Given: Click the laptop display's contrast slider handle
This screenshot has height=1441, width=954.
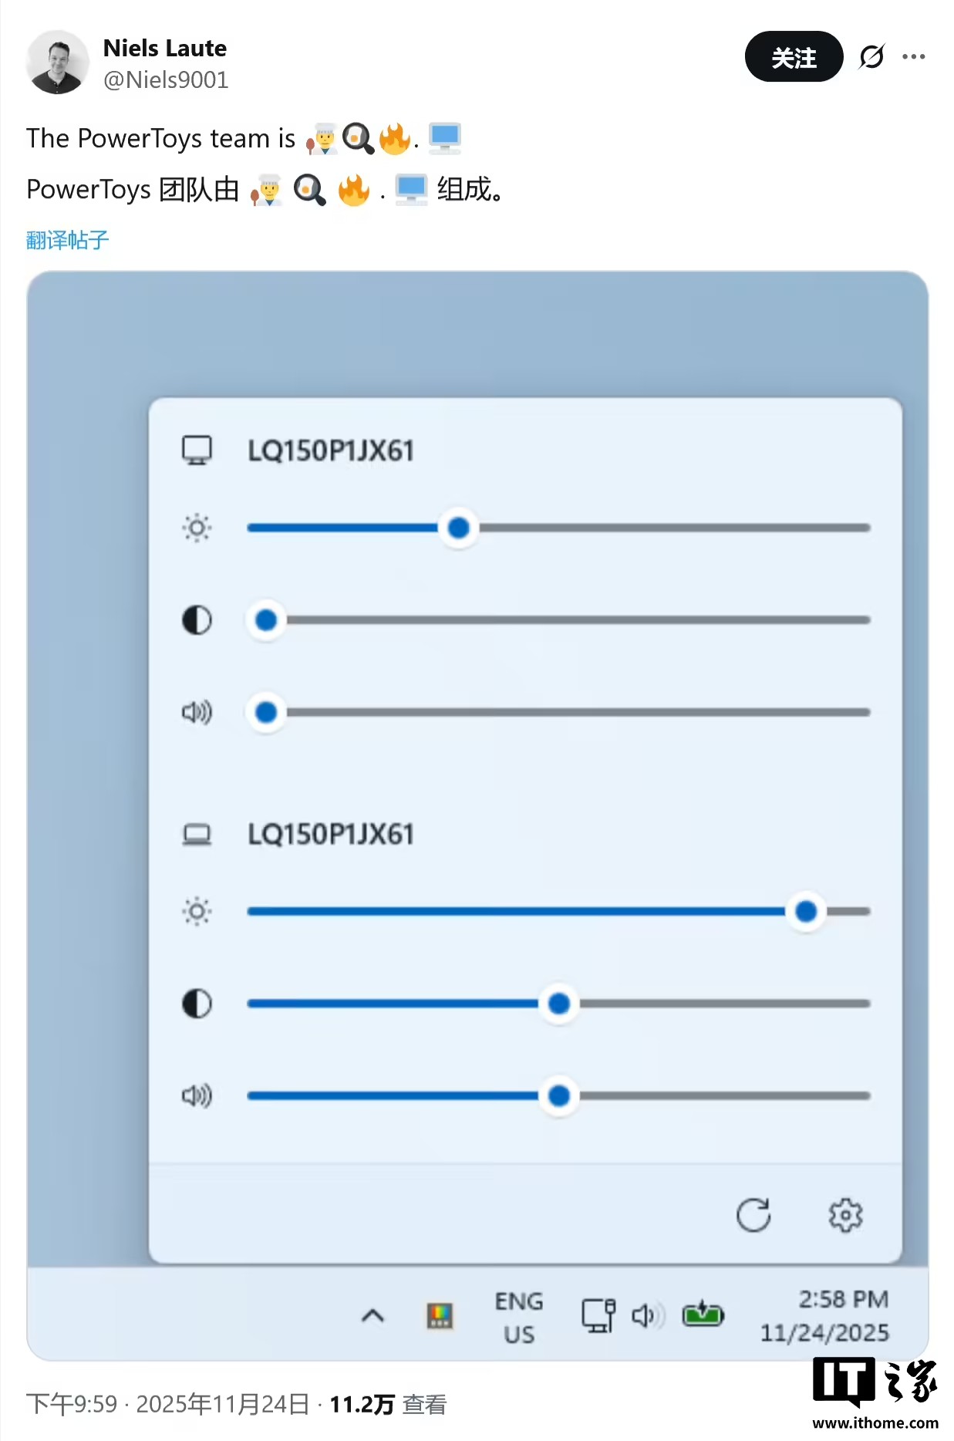Looking at the screenshot, I should [x=559, y=1004].
